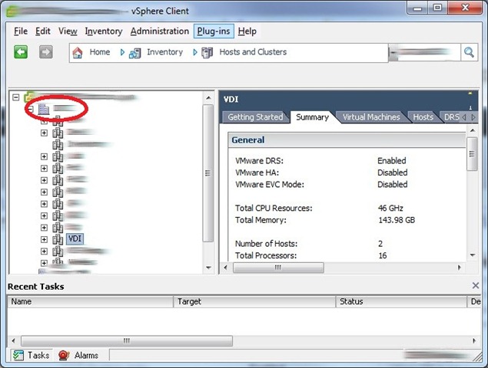
Task: Click the breadcrumb arrow after Home
Action: (x=122, y=52)
